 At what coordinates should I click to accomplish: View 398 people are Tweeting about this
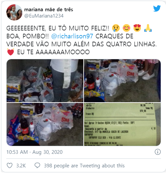(84, 166)
